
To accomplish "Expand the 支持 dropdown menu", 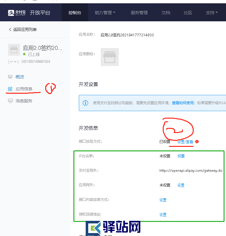I will (x=212, y=13).
